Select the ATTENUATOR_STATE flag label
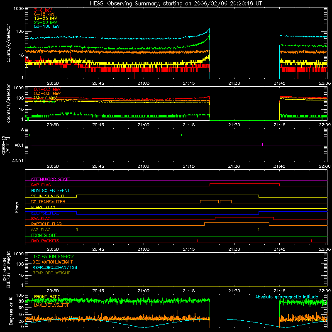Viewport: 332px width, 332px height. tap(50, 179)
